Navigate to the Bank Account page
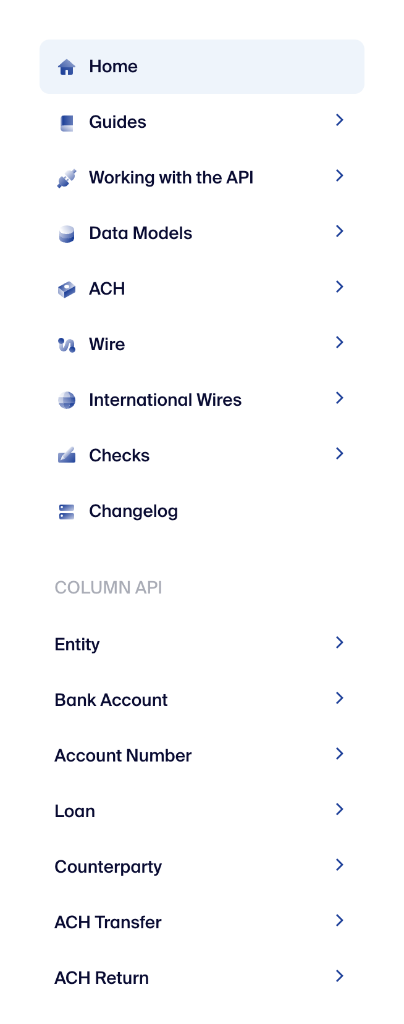 111,700
